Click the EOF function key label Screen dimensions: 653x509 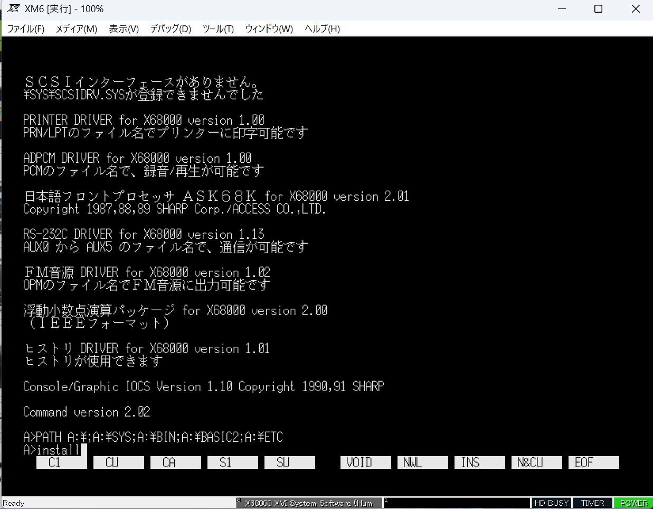pos(594,462)
